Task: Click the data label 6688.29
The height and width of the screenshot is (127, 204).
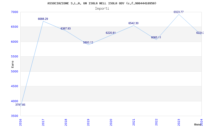Action: [x=43, y=19]
